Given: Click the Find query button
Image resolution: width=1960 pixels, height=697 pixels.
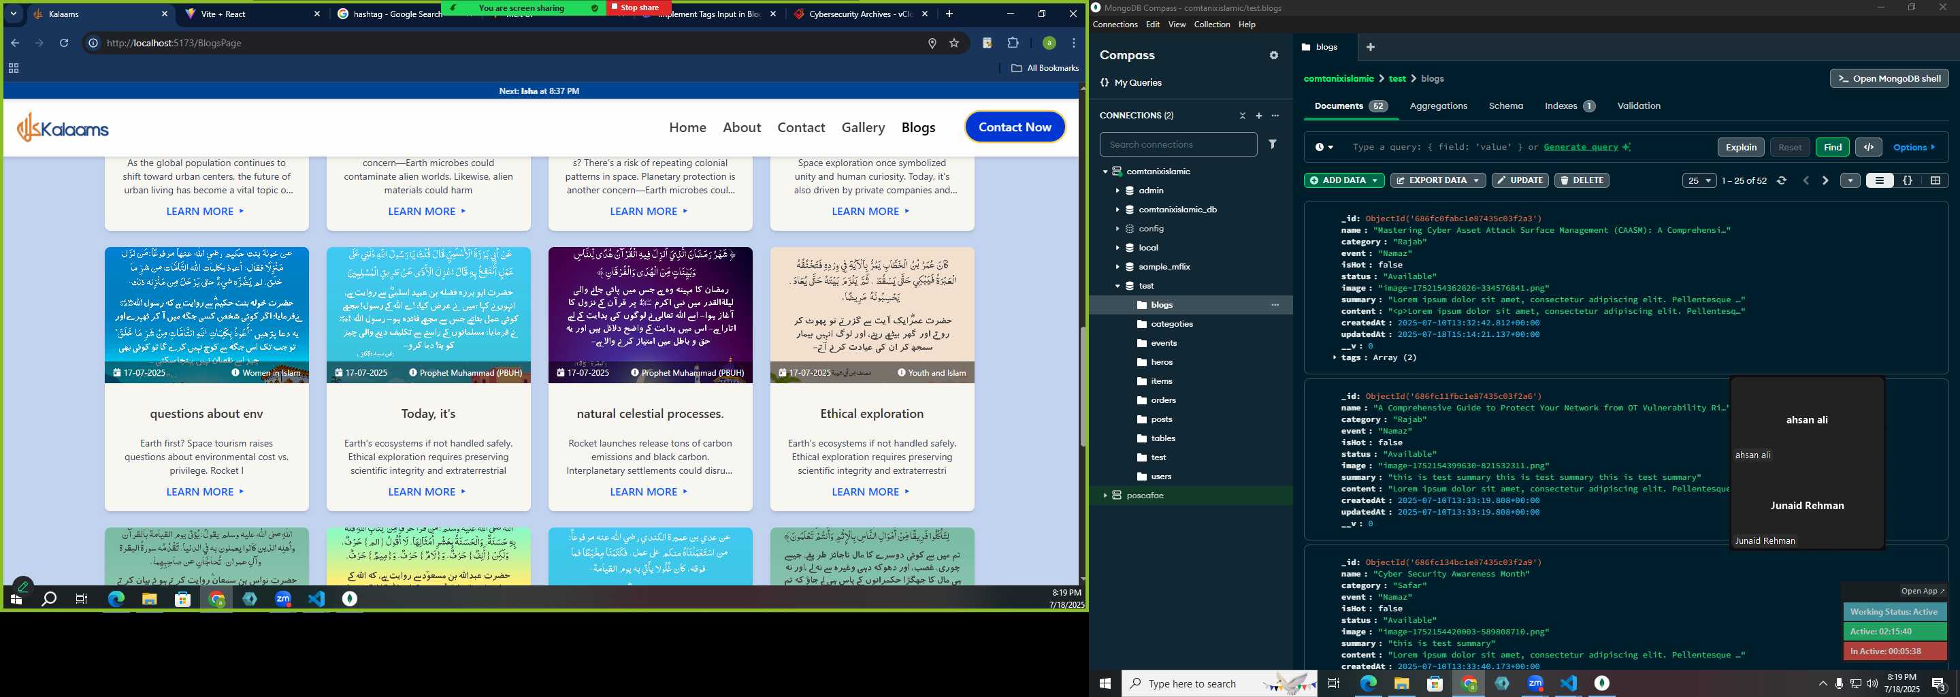Looking at the screenshot, I should [1832, 147].
